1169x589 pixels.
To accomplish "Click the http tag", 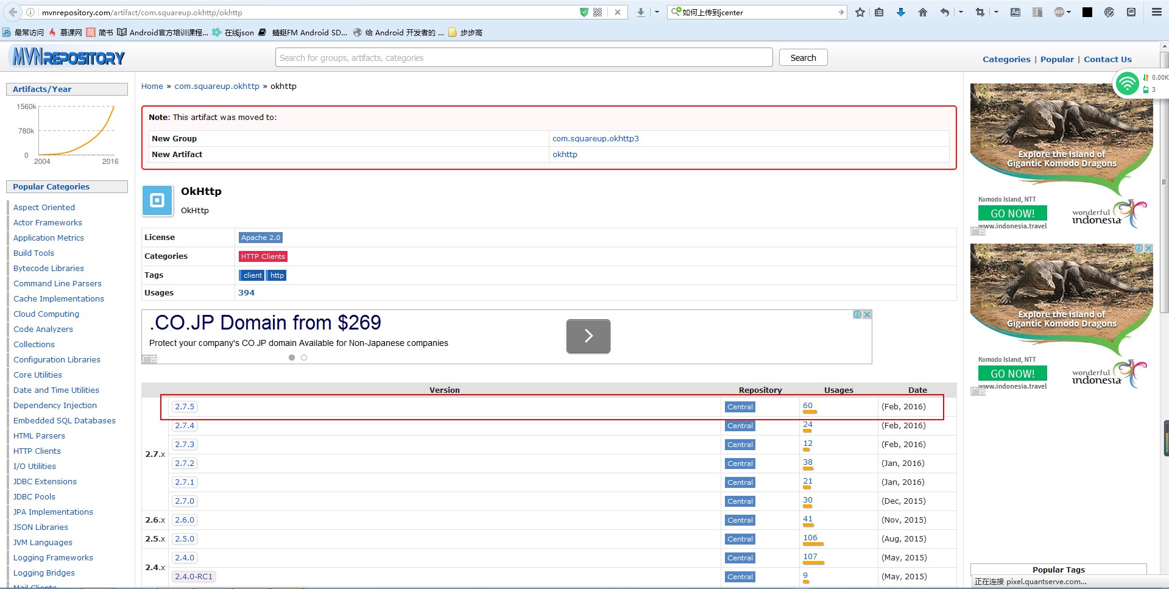I will click(x=277, y=275).
